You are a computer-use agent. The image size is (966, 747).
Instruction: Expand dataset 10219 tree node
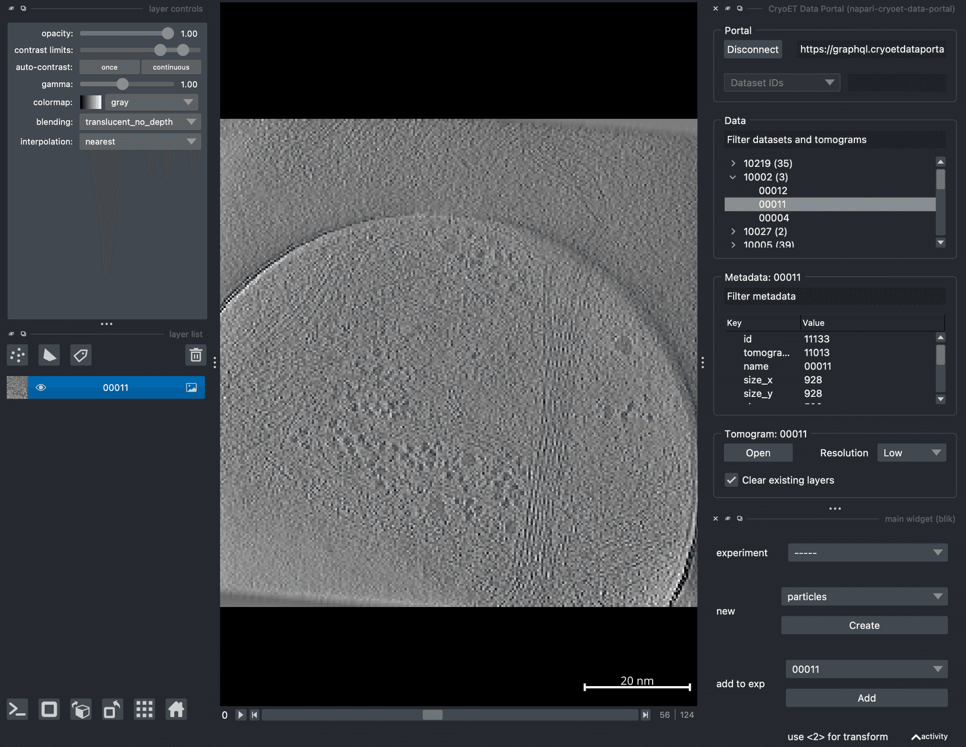click(733, 163)
